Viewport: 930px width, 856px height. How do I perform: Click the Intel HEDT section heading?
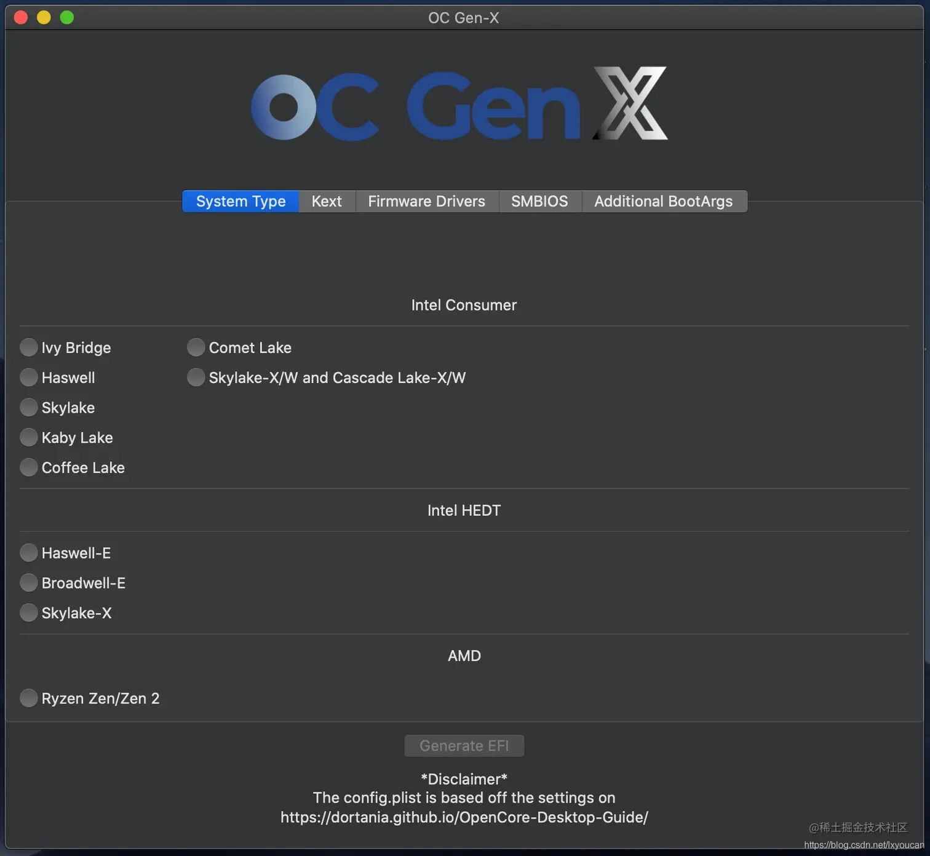pos(464,510)
